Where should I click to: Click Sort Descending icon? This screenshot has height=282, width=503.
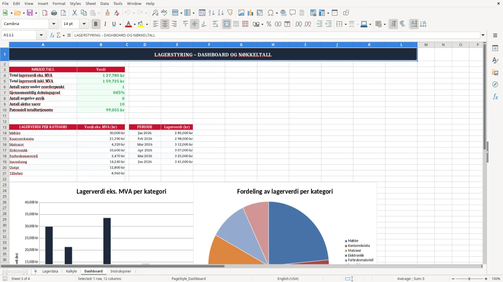[x=220, y=13]
